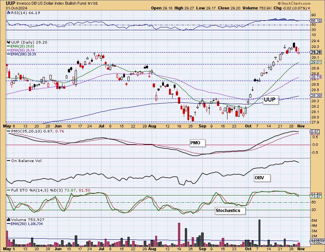This screenshot has height=252, width=325.
Task: Click the EMA(200) 28.39 legend text
Action: tap(23, 54)
